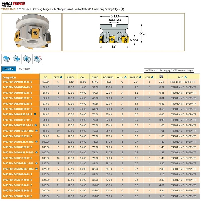Open the dimensional drawing diagram

click(123, 32)
